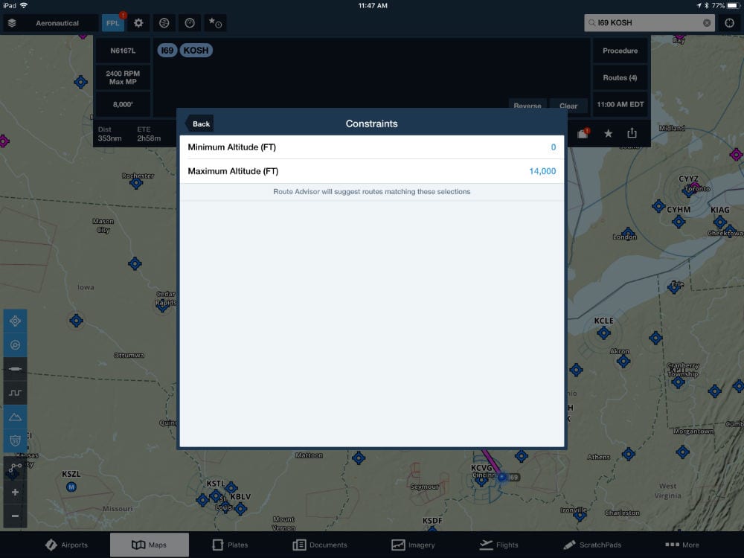Switch to the Imagery tab
Image resolution: width=744 pixels, height=558 pixels.
point(414,545)
